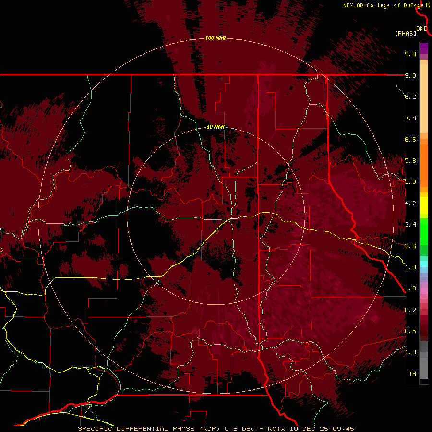Screen dimensions: 432x432
Task: Click the 6.6 value on the color scale
Action: pos(410,139)
